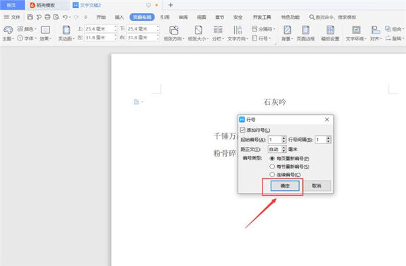Open the 颜色 colors dropdown
The width and height of the screenshot is (406, 266).
[27, 28]
